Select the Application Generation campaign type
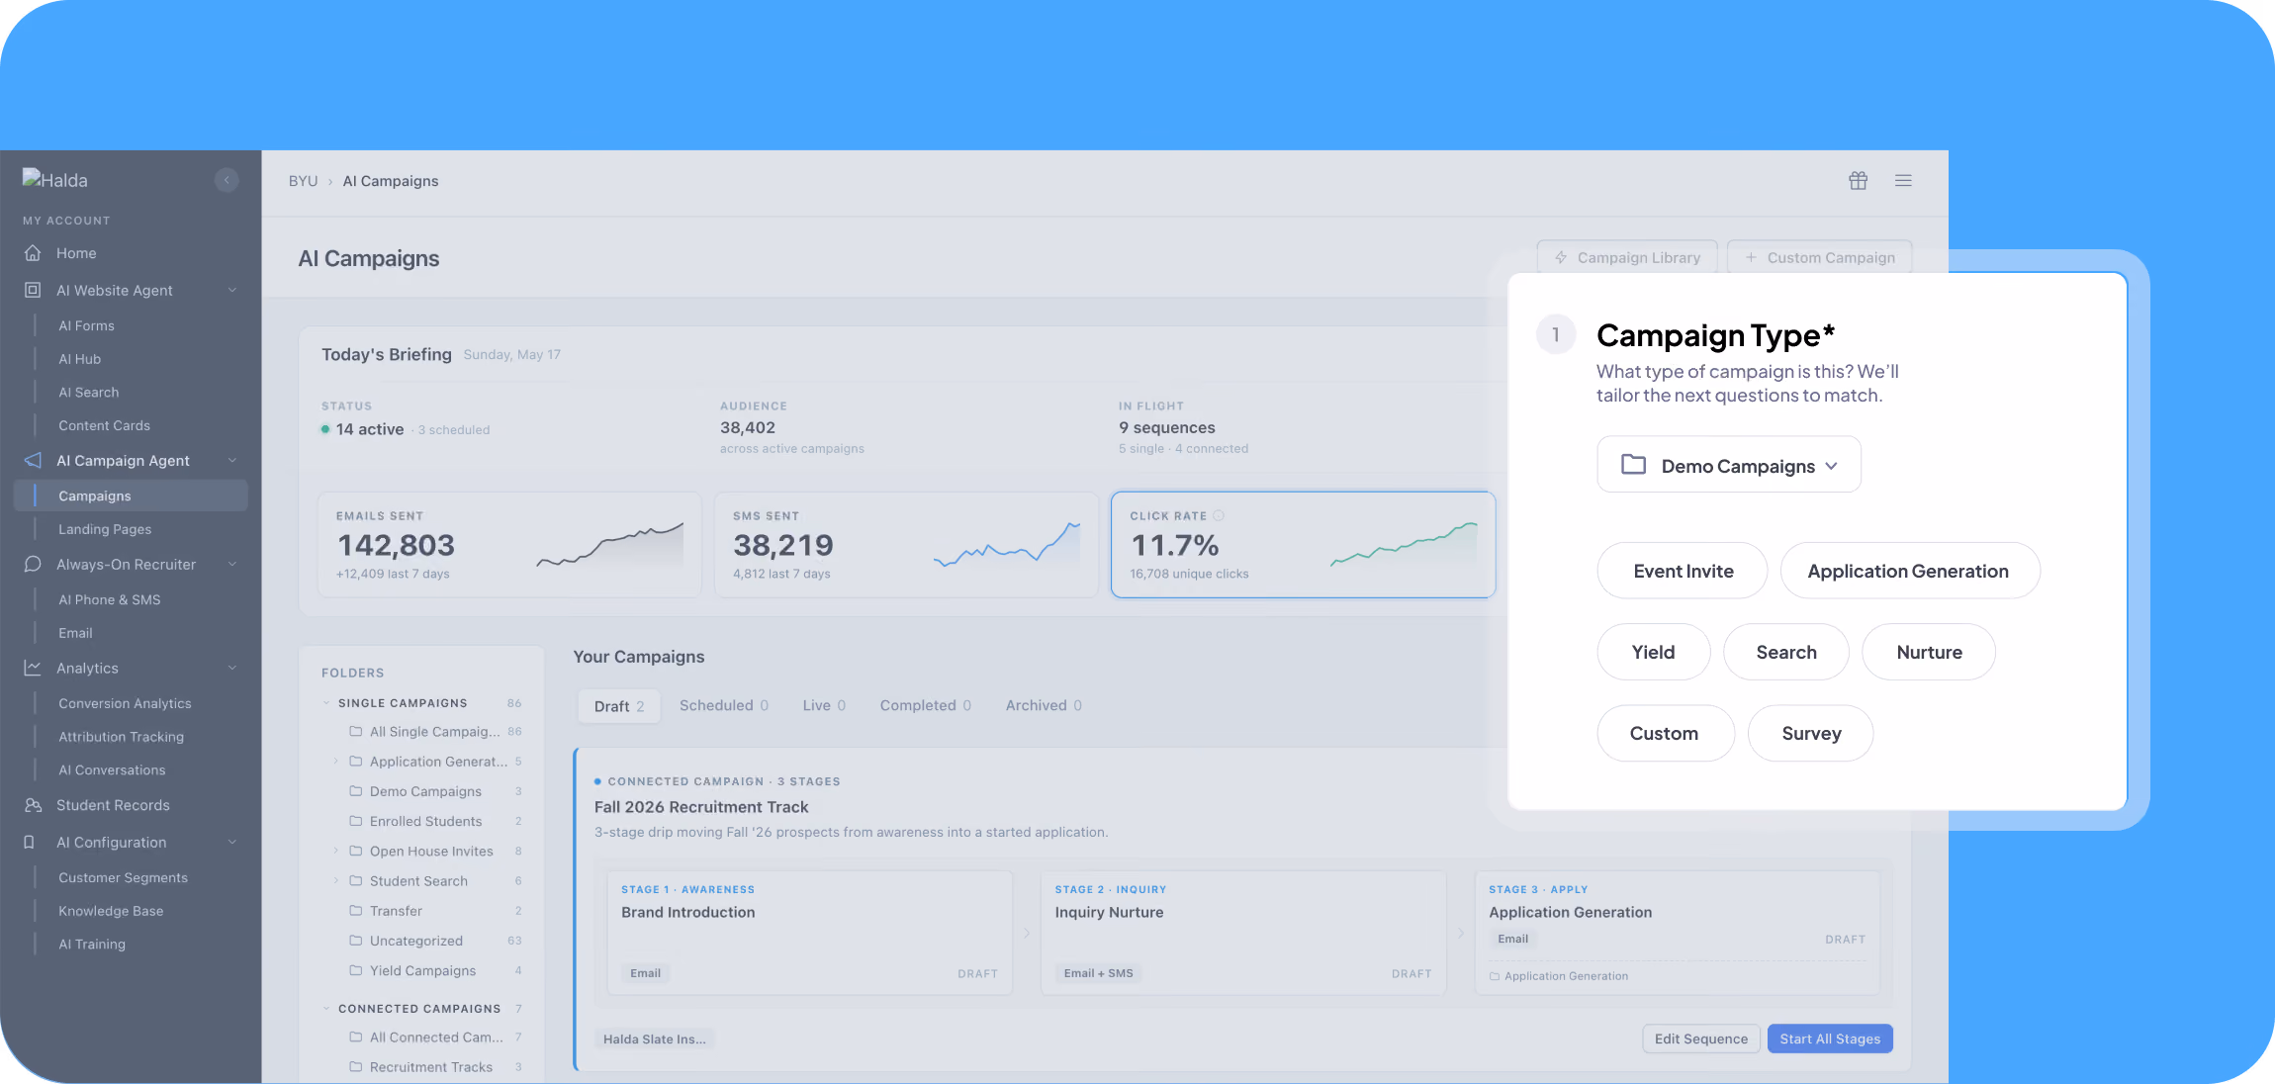This screenshot has width=2275, height=1084. tap(1909, 571)
